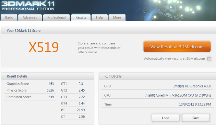
Task: Click the Load button
Action: click(166, 118)
